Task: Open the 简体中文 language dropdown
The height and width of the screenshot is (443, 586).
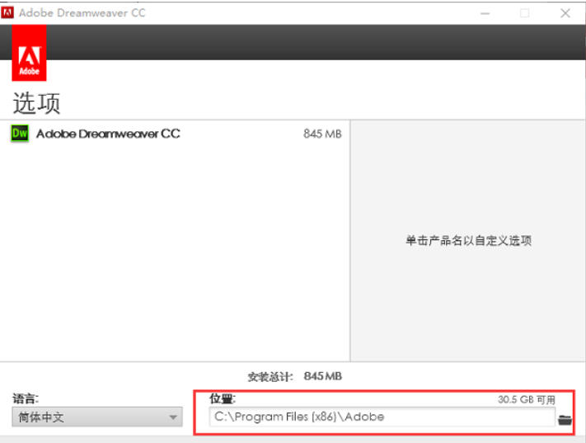Action: point(97,417)
